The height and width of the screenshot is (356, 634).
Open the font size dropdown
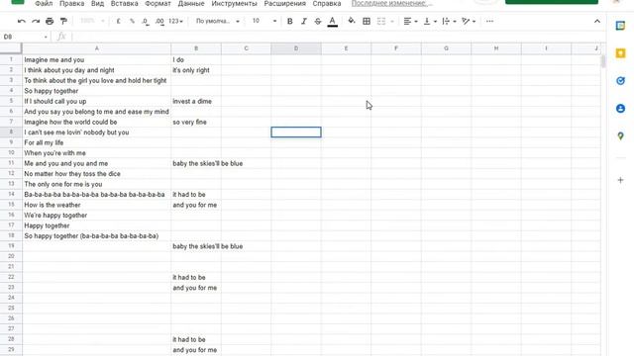pyautogui.click(x=264, y=21)
